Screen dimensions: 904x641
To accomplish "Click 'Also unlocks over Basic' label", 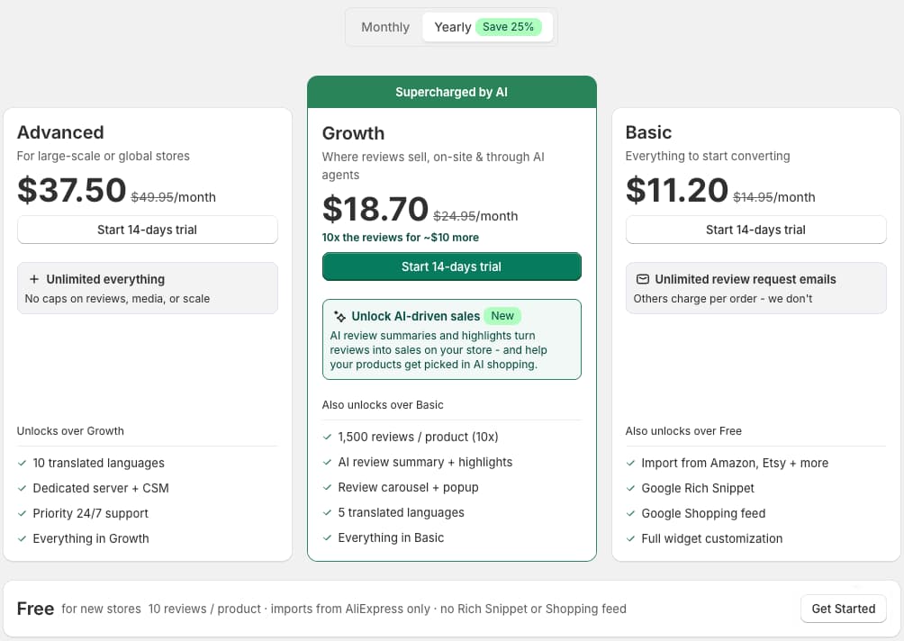I will click(383, 404).
